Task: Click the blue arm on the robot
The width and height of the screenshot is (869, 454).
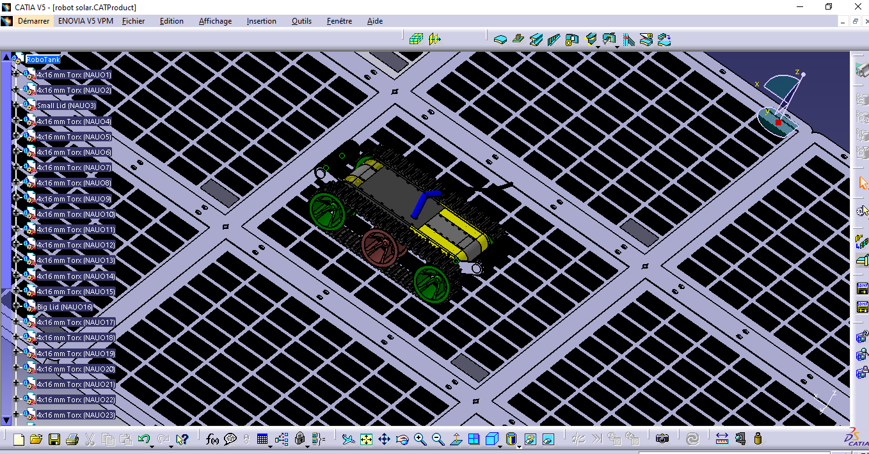Action: pyautogui.click(x=426, y=201)
